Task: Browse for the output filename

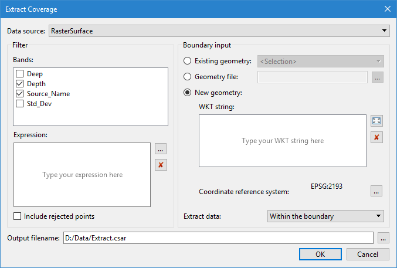Action: tap(383, 238)
